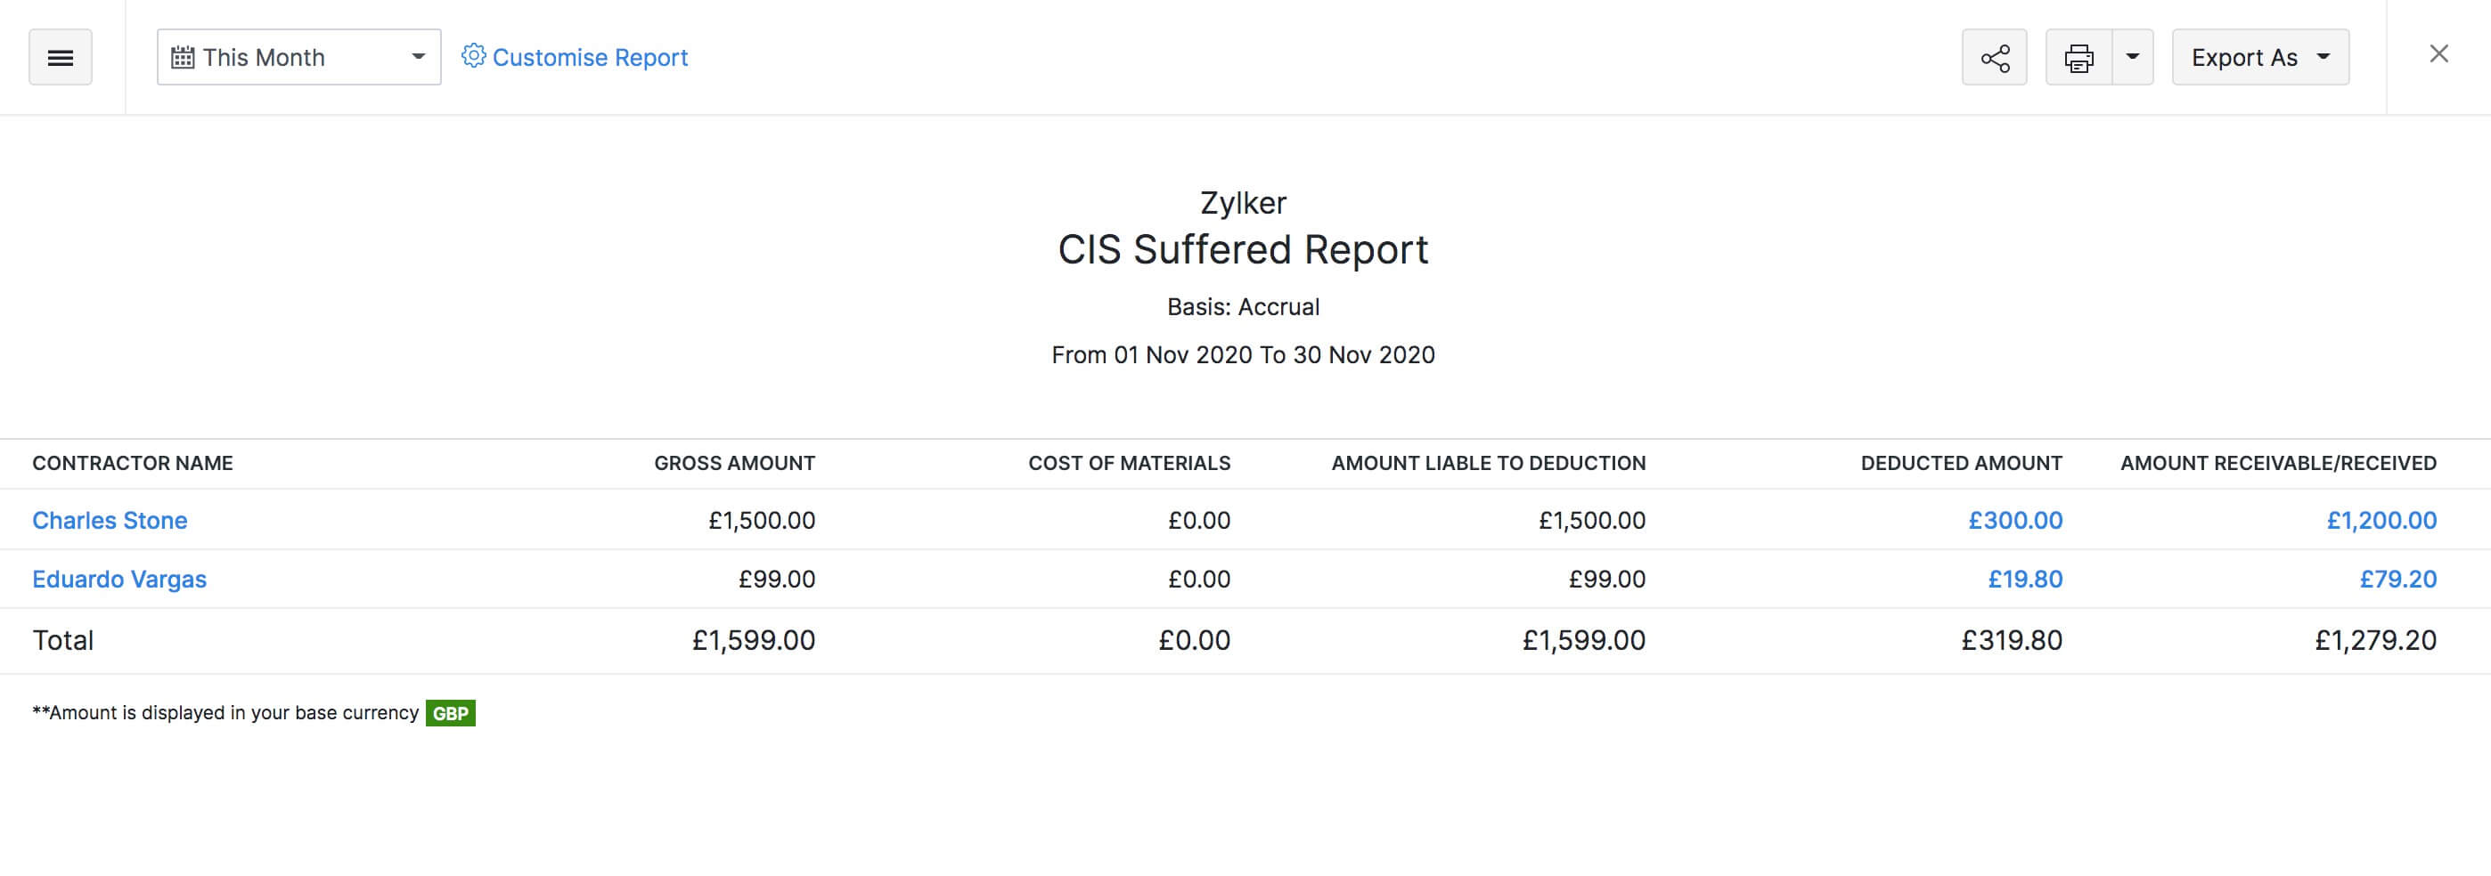The image size is (2491, 876).
Task: Click the Gross Amount column header
Action: pos(734,464)
